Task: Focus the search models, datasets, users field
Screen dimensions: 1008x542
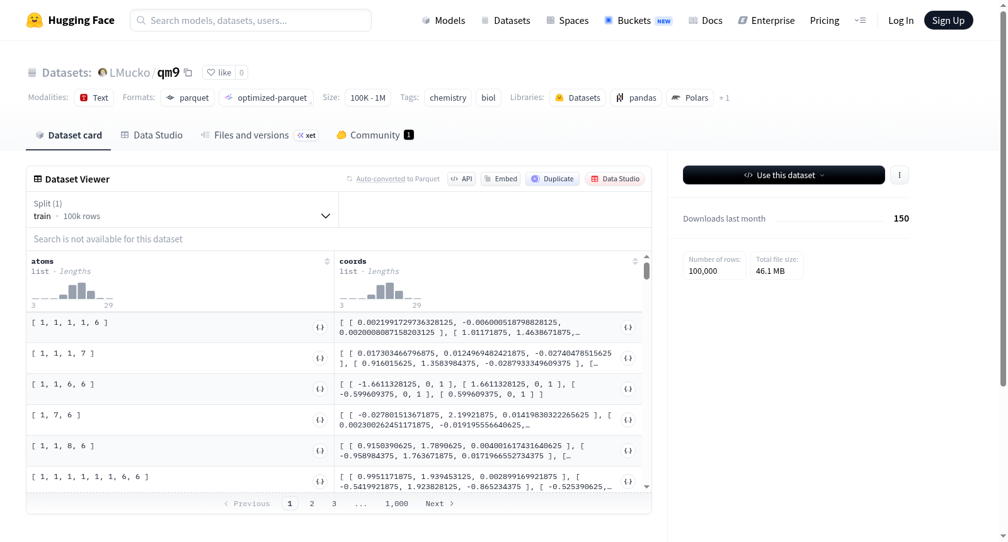Action: click(x=251, y=20)
